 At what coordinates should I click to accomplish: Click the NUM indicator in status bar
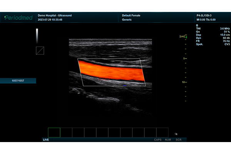tap(167, 140)
